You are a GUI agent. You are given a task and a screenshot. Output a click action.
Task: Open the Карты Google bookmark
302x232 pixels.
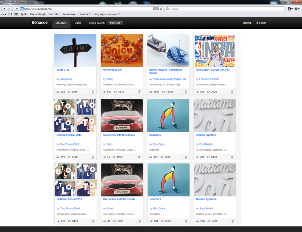click(x=38, y=14)
